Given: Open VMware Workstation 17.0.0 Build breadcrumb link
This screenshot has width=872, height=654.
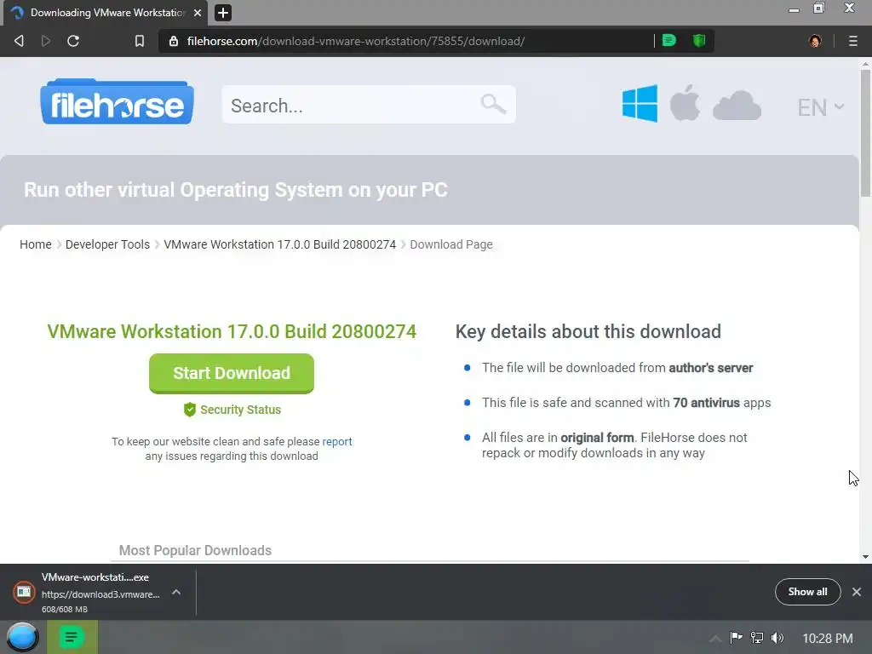Looking at the screenshot, I should [279, 244].
